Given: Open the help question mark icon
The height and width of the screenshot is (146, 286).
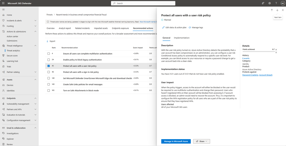Looking at the screenshot, I should pyautogui.click(x=276, y=3).
